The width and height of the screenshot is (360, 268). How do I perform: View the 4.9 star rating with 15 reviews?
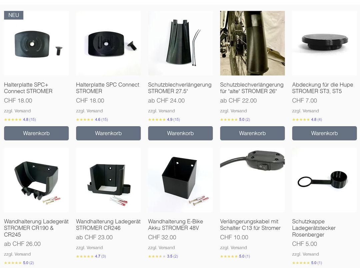[164, 120]
